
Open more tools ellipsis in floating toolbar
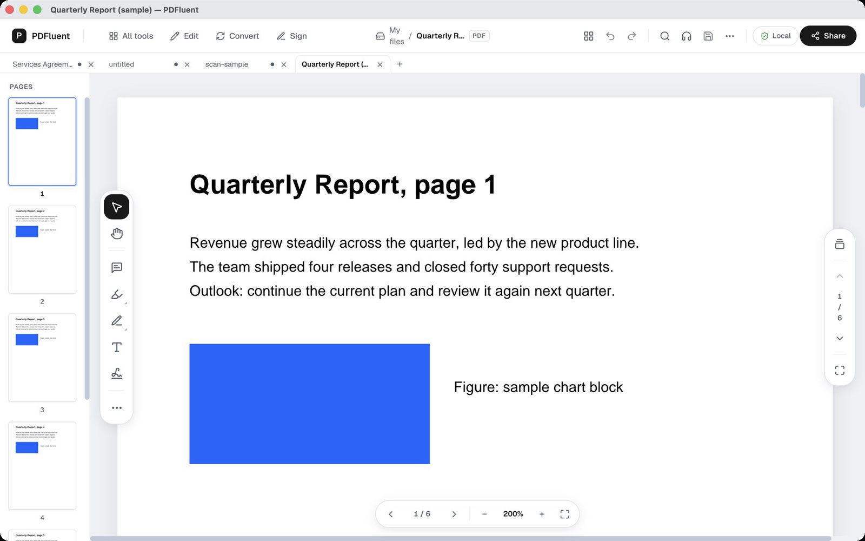[x=116, y=408]
